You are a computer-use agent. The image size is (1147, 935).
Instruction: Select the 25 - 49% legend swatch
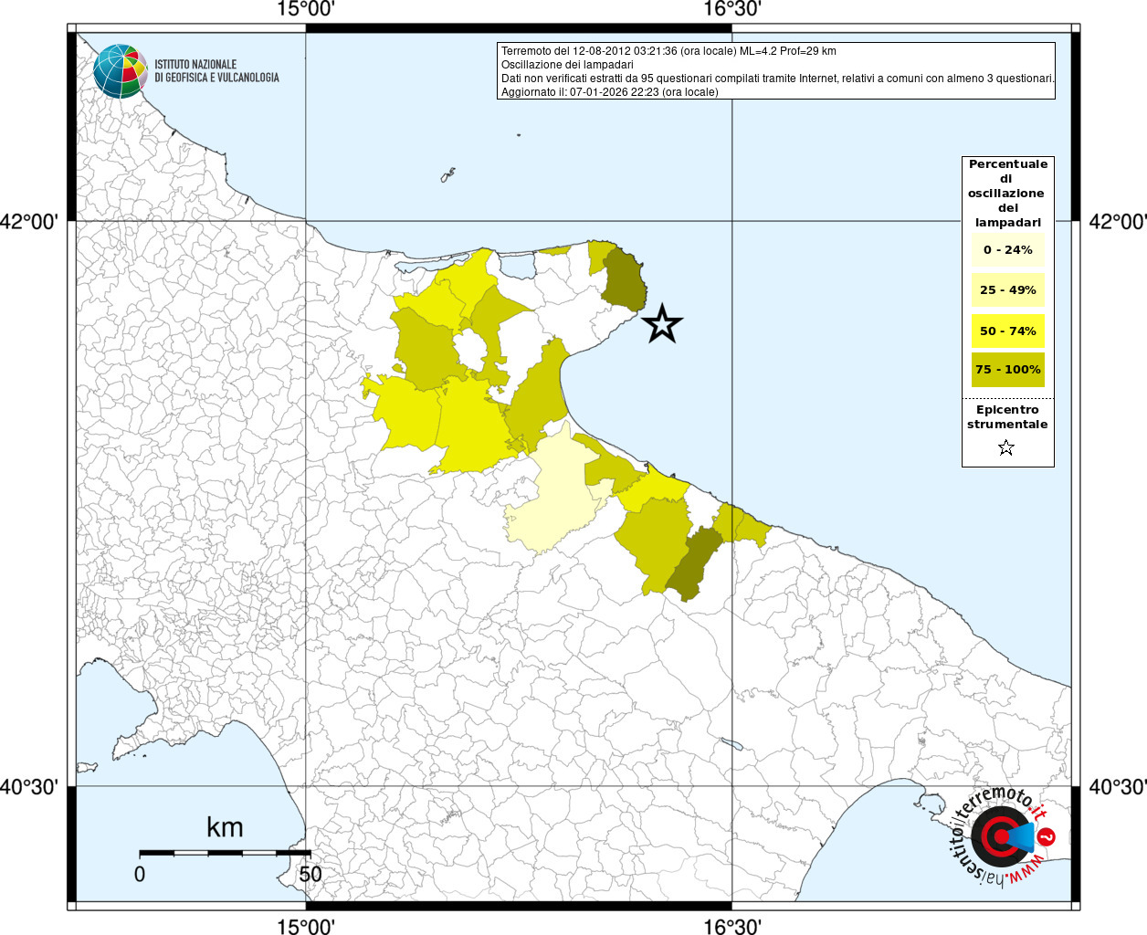point(1008,290)
